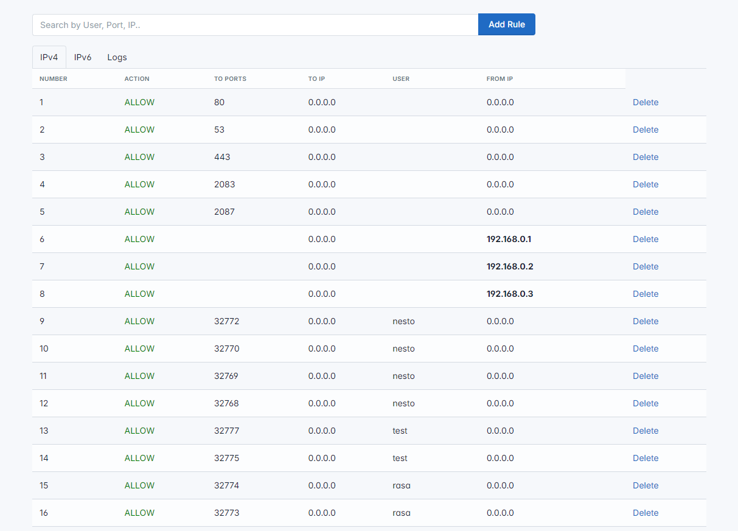738x531 pixels.
Task: Click user rasa in rule 16
Action: [x=402, y=513]
